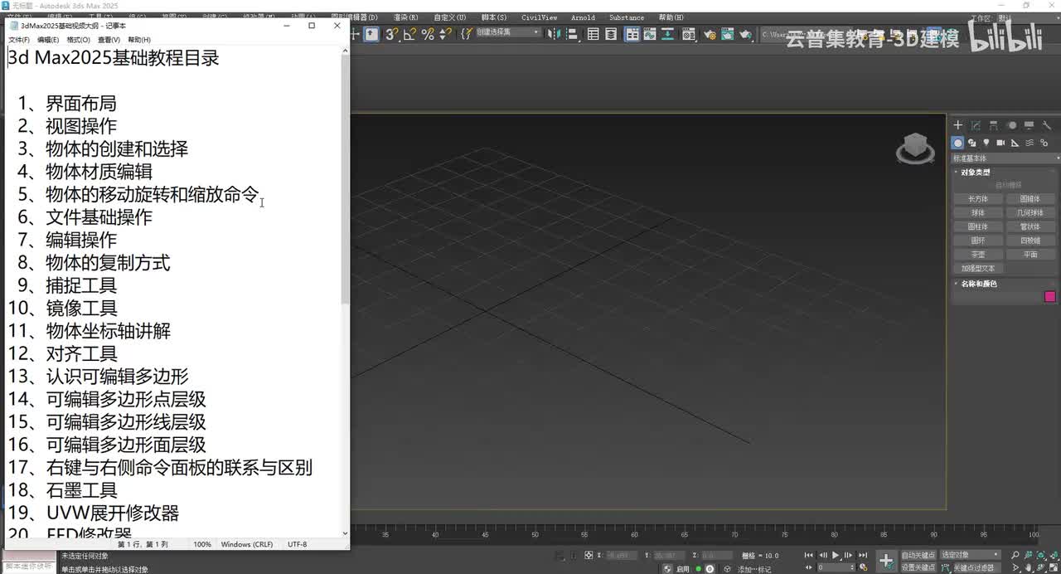Viewport: 1061px width, 574px height.
Task: Open the 创建选择集 selection set dropdown
Action: pos(506,32)
